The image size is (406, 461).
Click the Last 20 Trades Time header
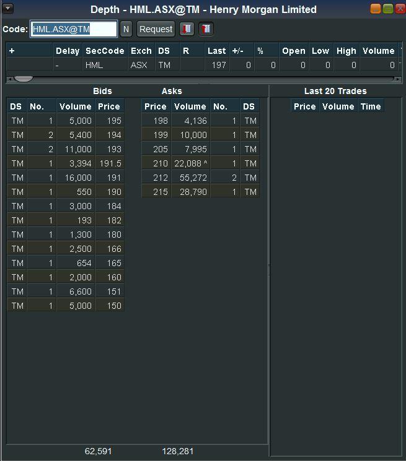371,106
